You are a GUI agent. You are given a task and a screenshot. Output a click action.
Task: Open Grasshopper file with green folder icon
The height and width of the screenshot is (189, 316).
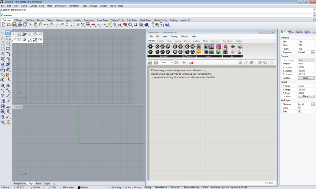pos(150,63)
